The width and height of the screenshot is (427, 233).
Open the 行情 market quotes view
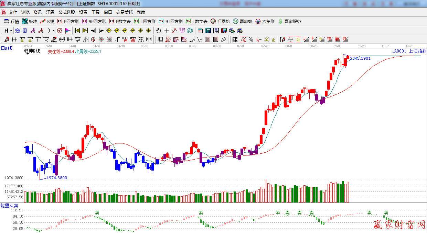(x=11, y=21)
